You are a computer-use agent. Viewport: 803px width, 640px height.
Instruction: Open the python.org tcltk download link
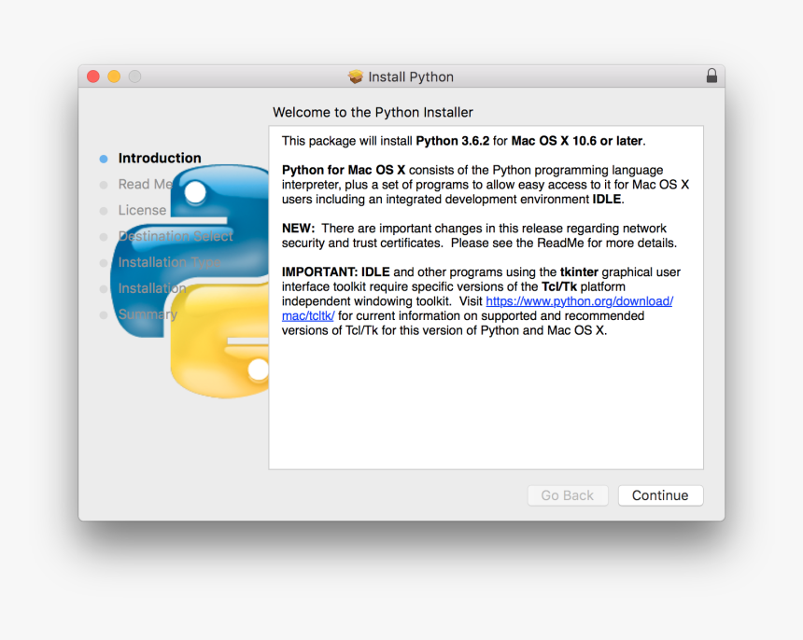click(579, 301)
